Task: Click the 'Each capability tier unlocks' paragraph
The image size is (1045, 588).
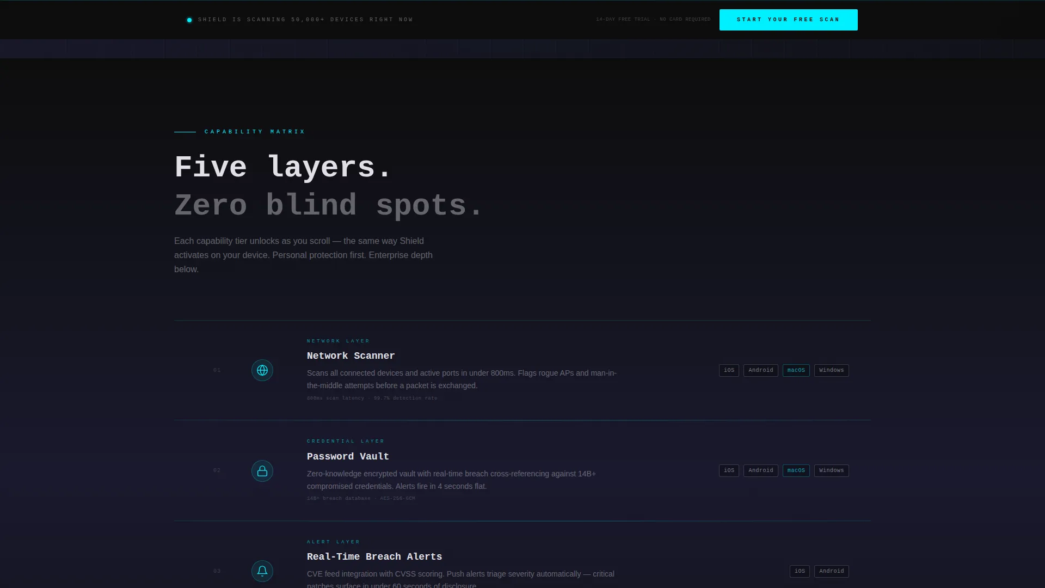Action: coord(304,255)
